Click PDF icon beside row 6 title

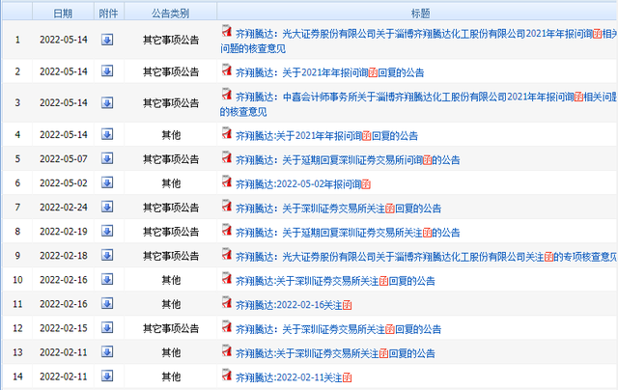coord(226,181)
